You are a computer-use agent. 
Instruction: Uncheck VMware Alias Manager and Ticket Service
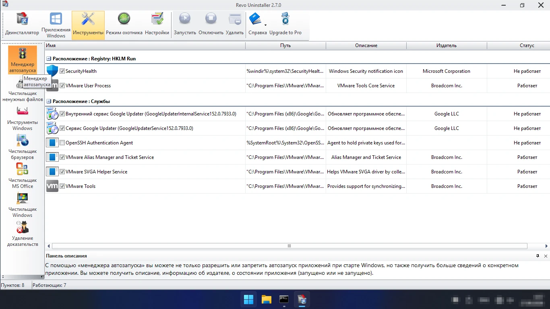point(62,157)
